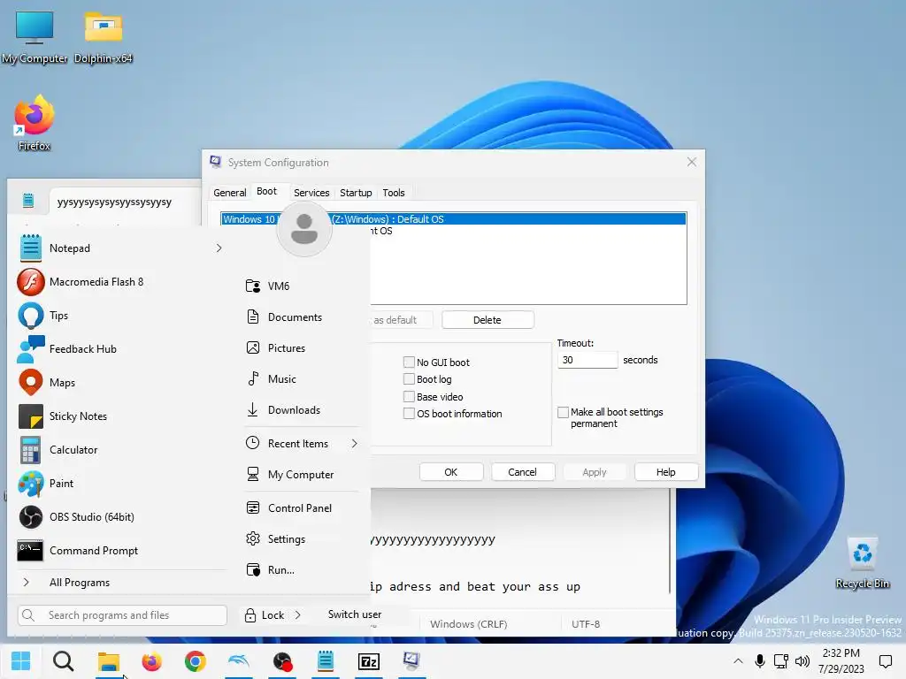Open File Explorer on the taskbar
Viewport: 906px width, 679px height.
tap(108, 661)
